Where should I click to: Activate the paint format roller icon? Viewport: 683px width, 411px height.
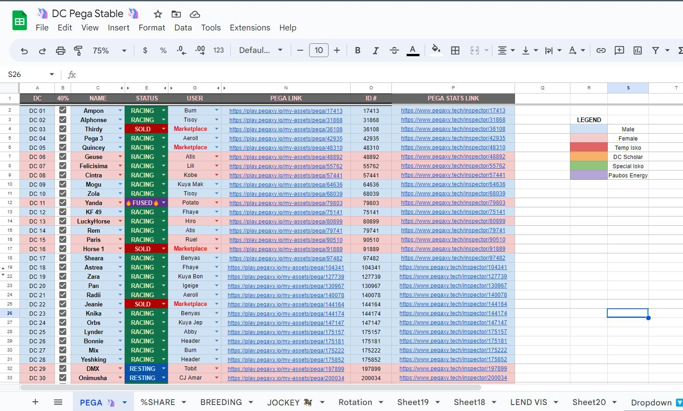coord(78,51)
